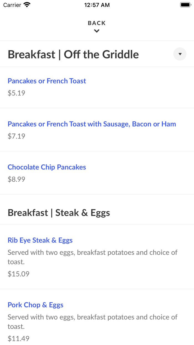Click the Wi-Fi status icon
Screen dimensions: 194x345
27,5
